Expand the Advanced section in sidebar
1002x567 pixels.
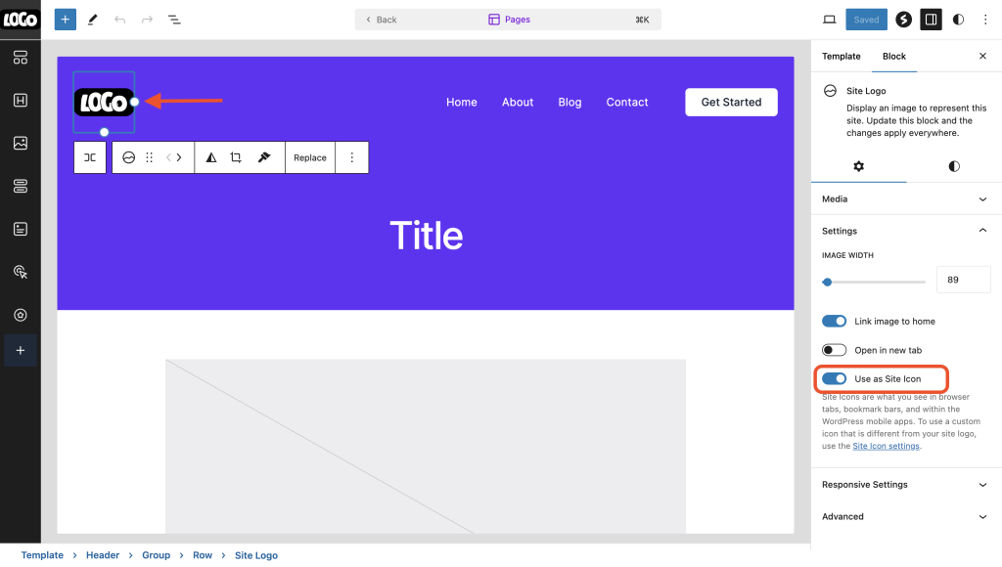[905, 516]
